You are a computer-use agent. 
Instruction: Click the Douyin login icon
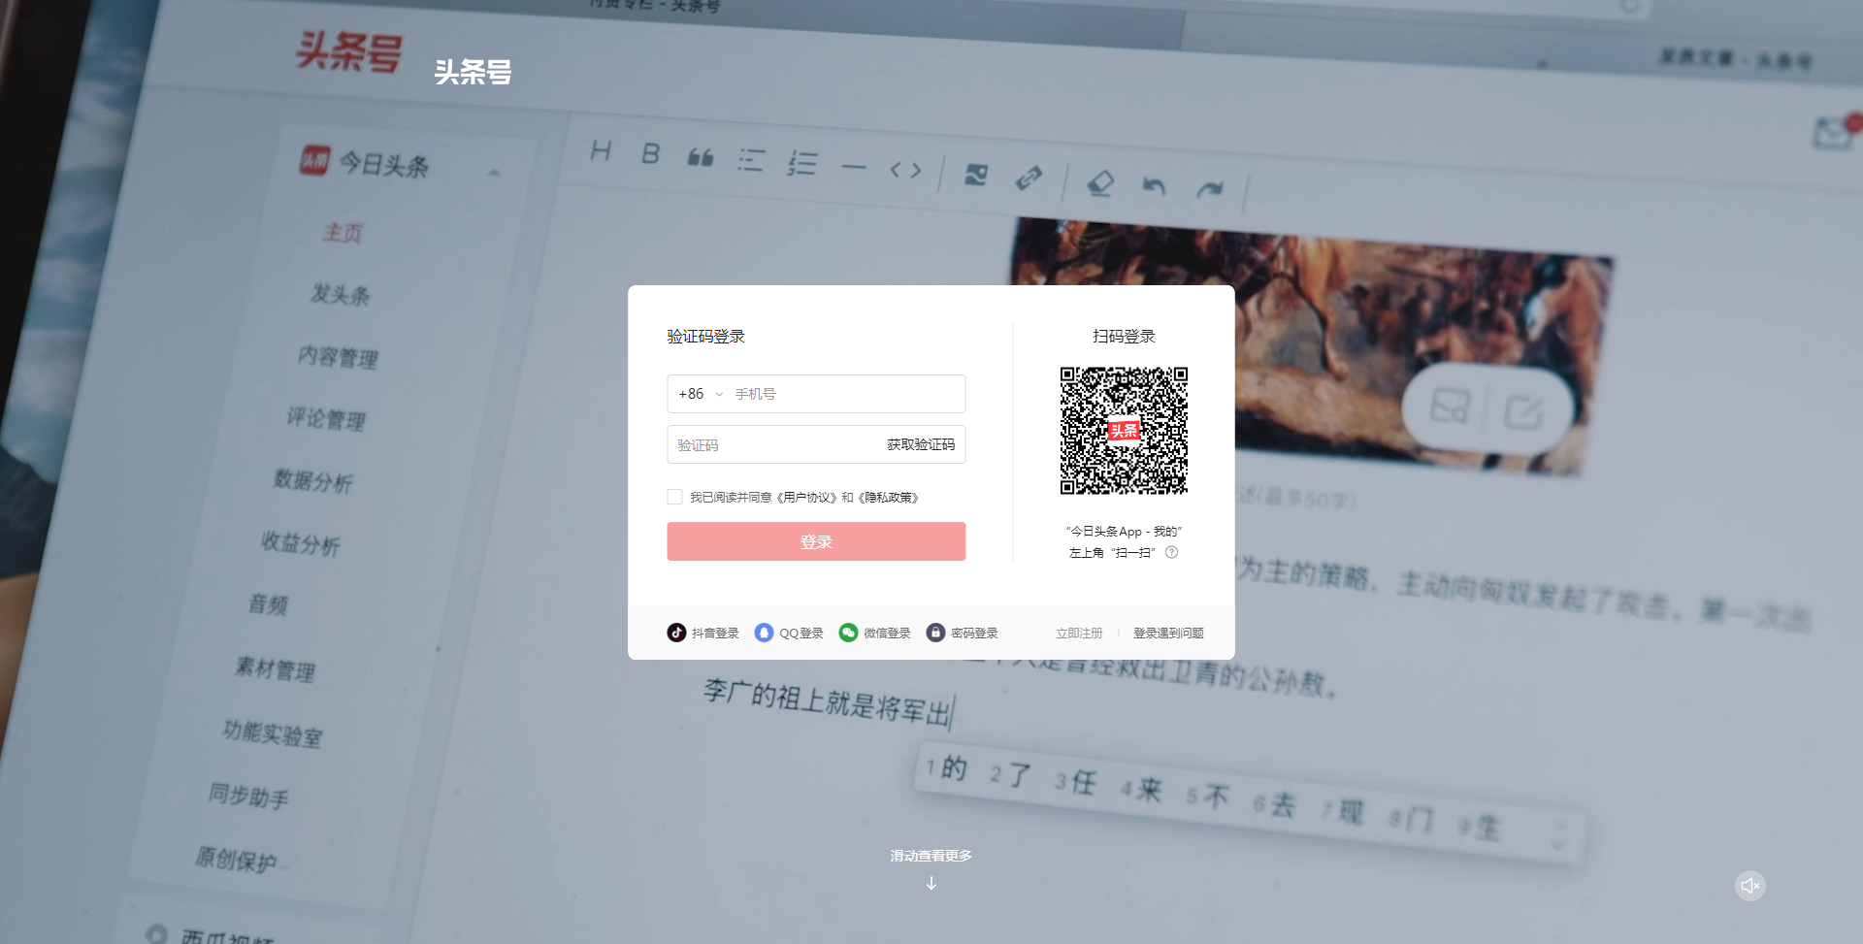(676, 633)
